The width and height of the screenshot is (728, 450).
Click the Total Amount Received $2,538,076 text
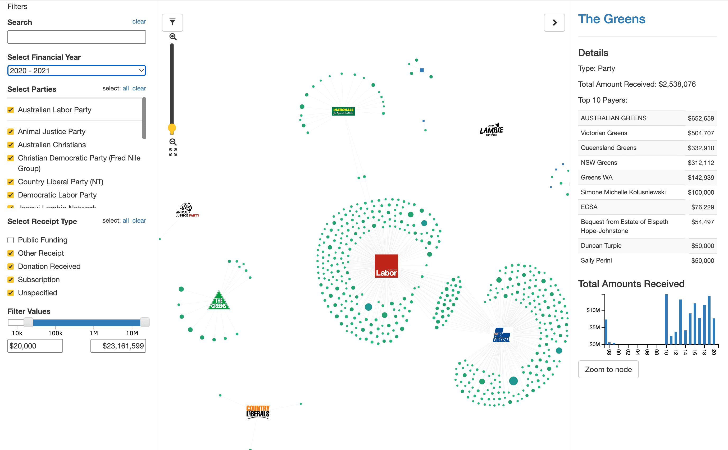click(x=636, y=84)
